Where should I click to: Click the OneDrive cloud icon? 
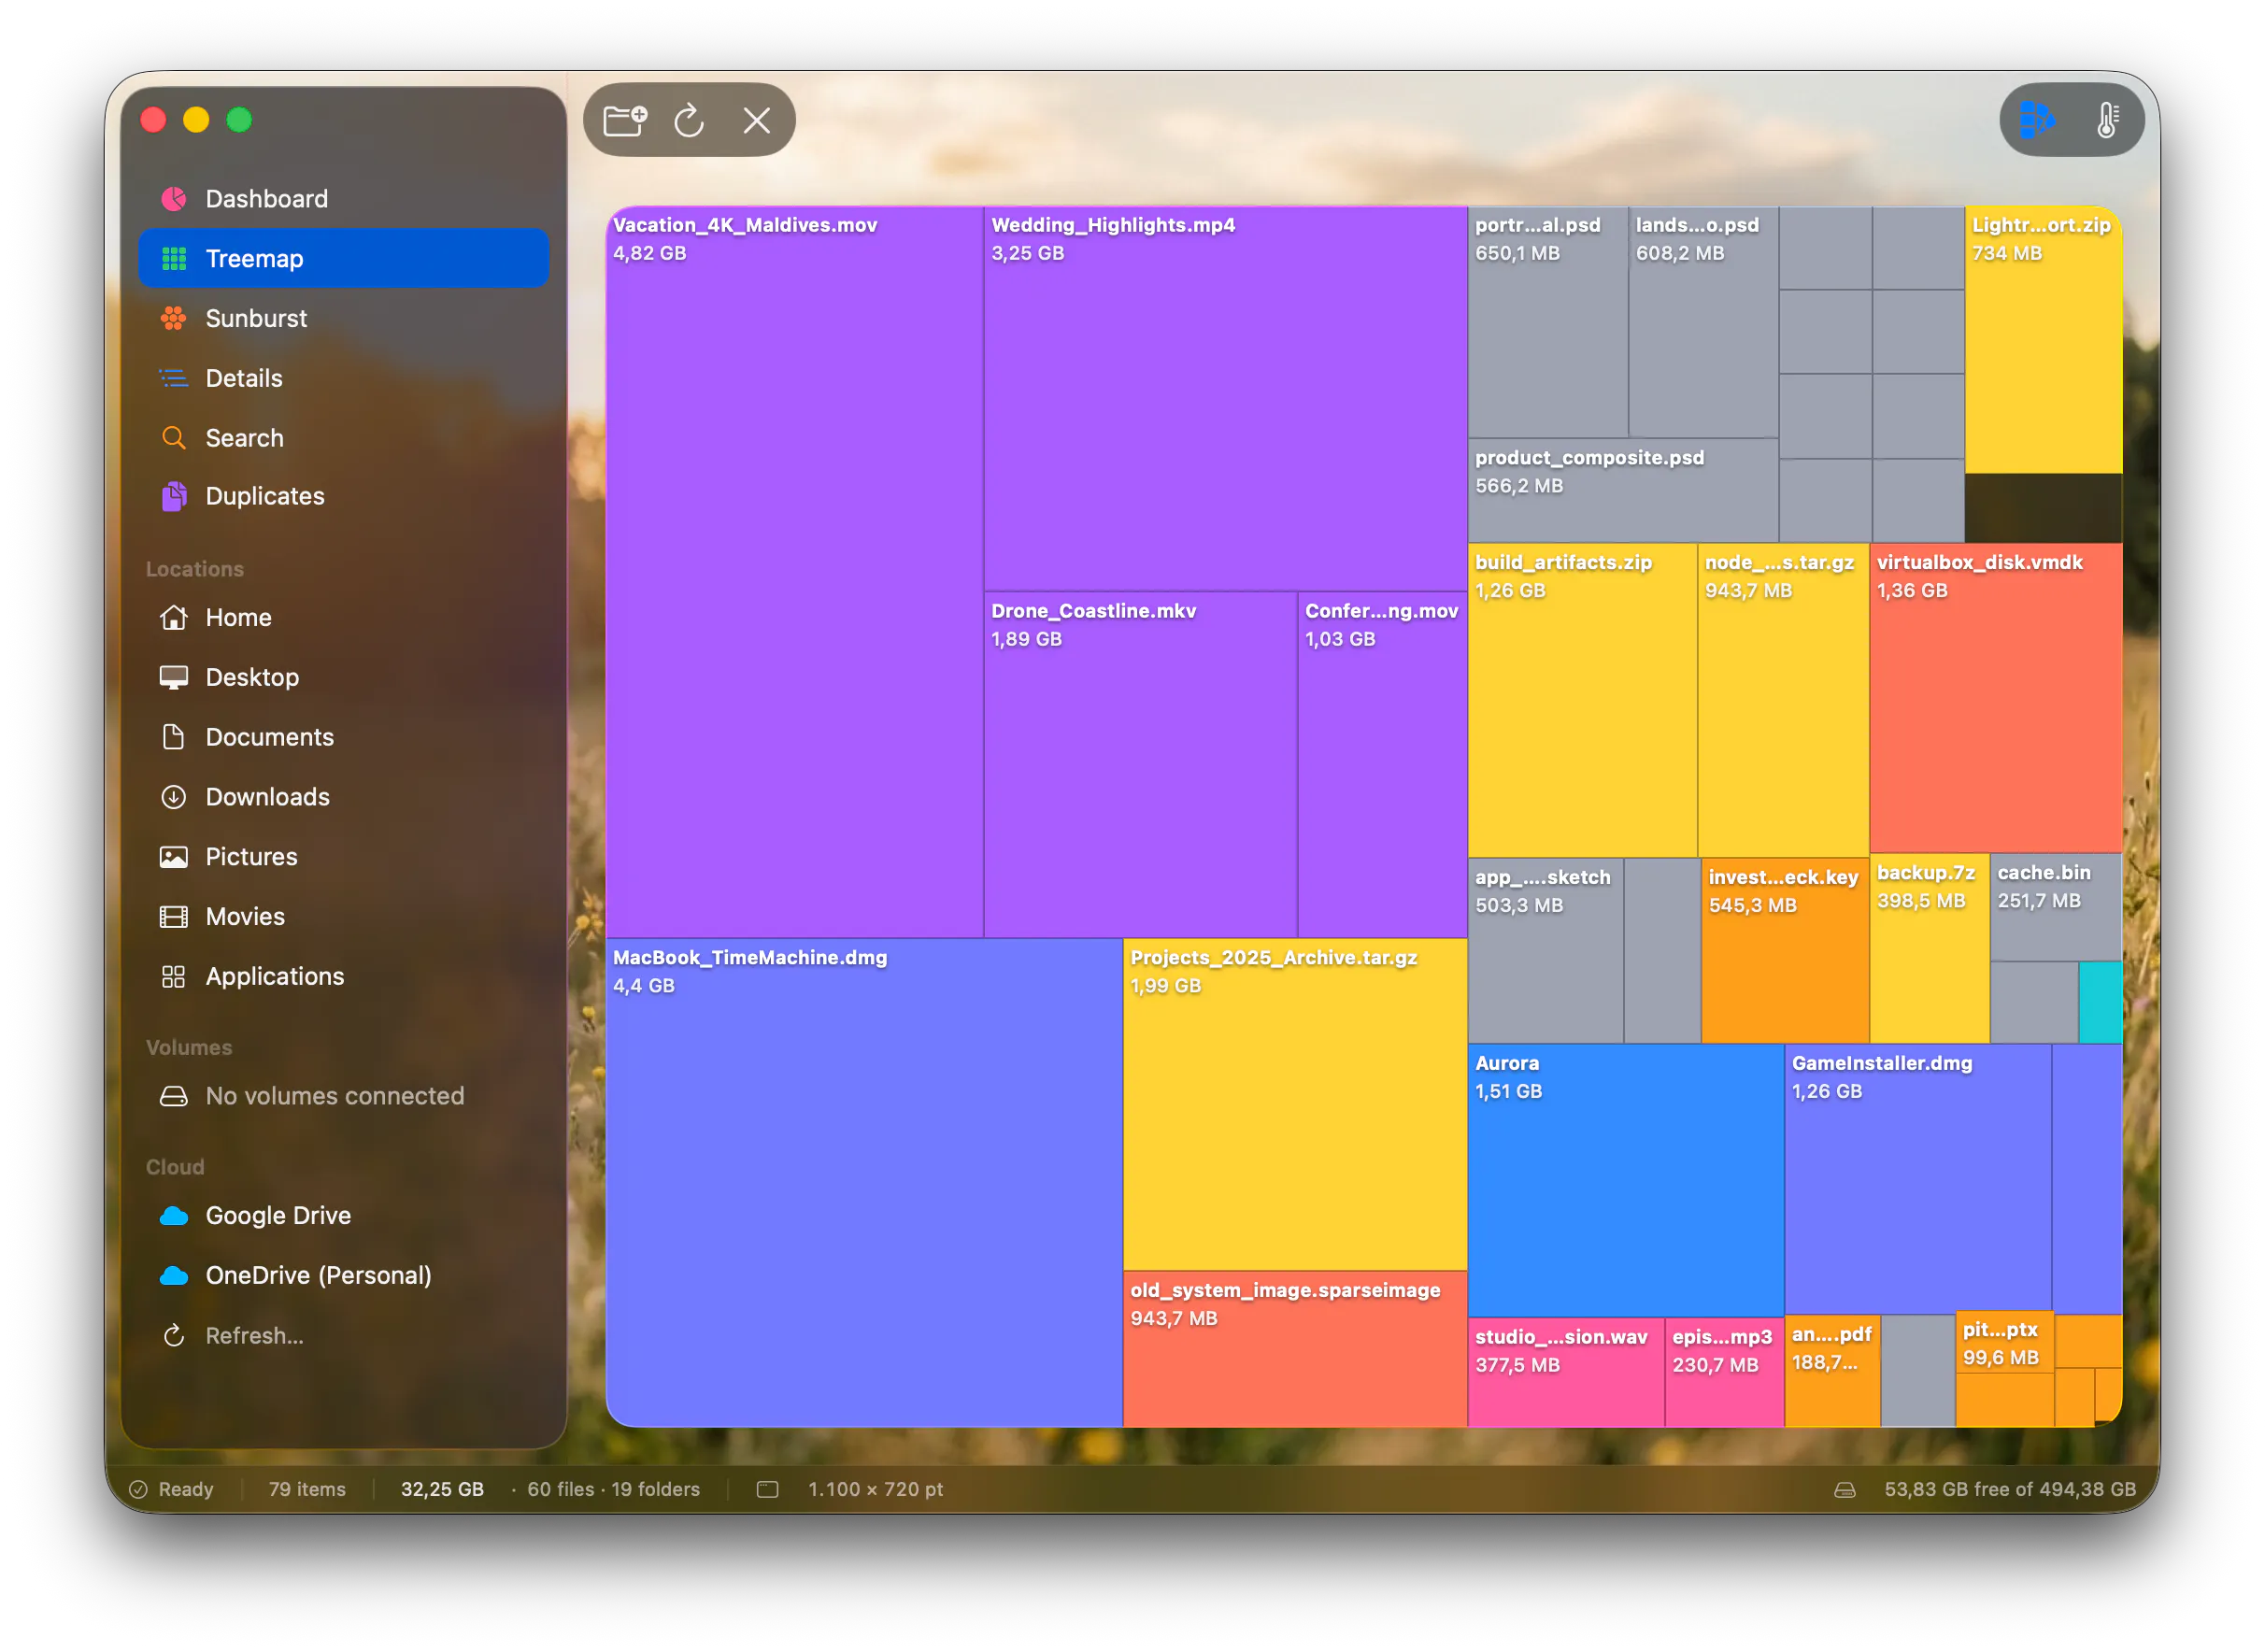(x=174, y=1277)
